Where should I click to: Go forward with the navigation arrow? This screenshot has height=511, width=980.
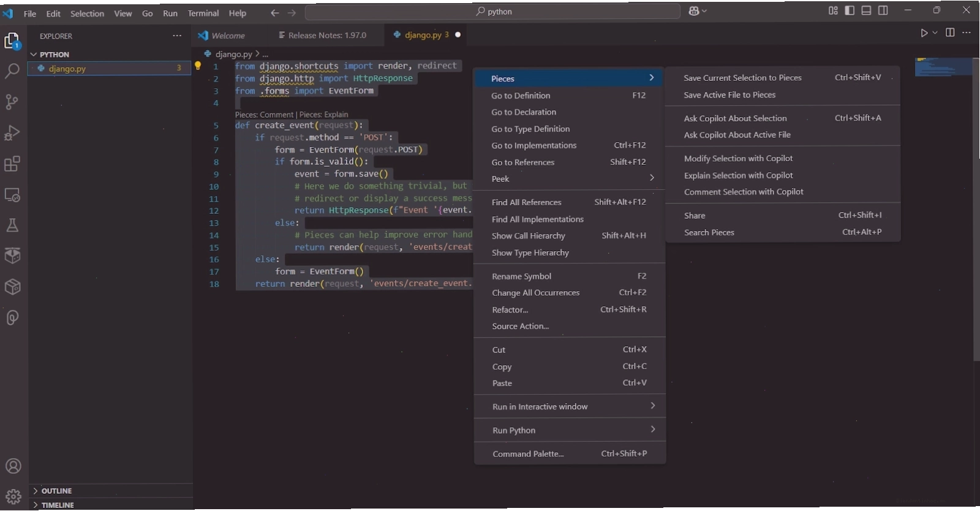point(292,13)
